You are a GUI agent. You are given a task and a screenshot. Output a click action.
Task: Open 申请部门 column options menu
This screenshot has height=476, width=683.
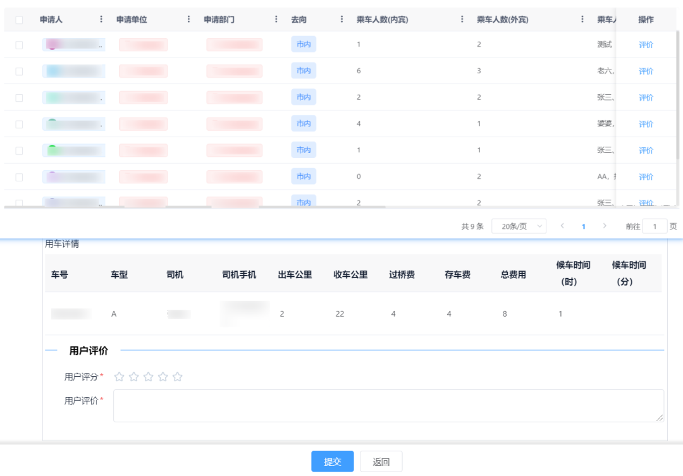[276, 20]
